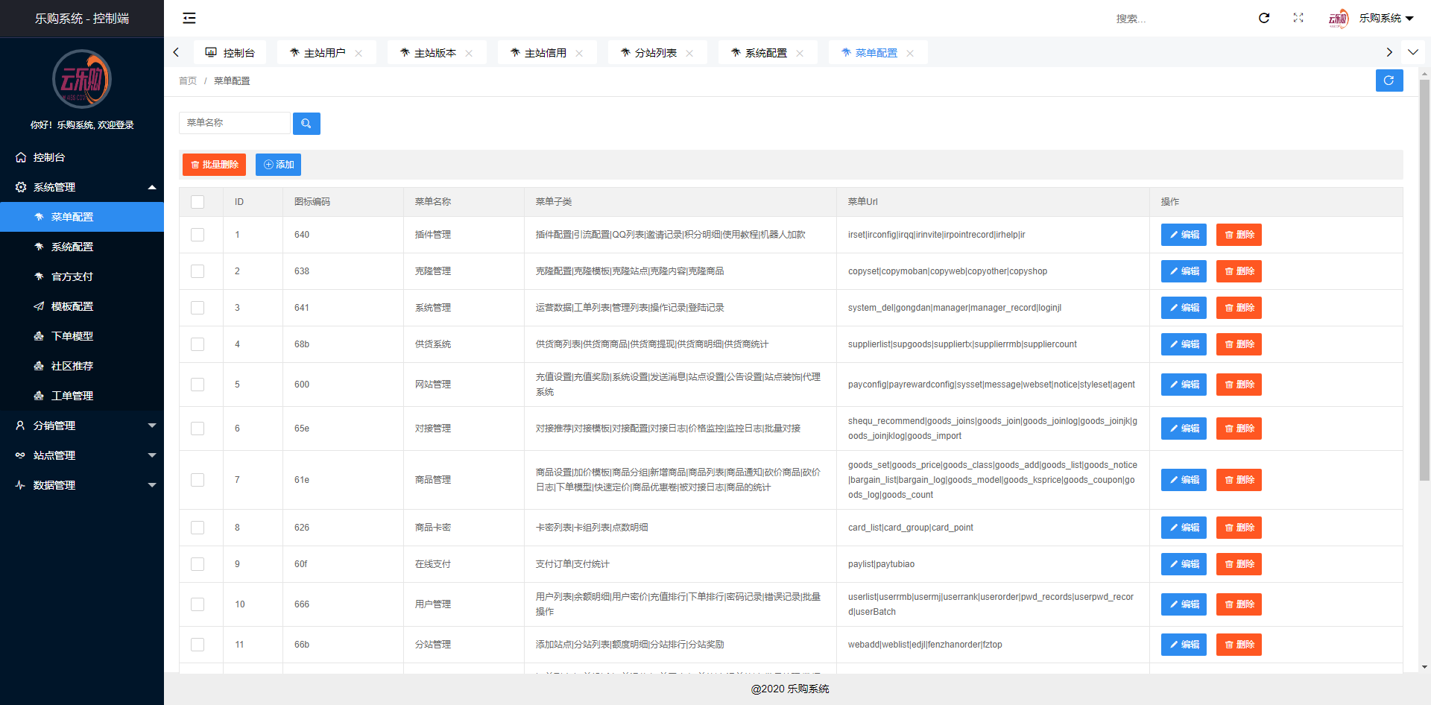Click the search magnifier button beside 菜单名称
Viewport: 1431px width, 705px height.
point(306,123)
